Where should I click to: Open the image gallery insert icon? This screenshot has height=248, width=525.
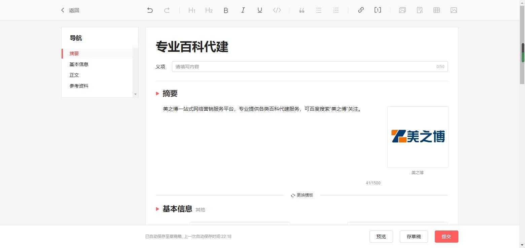coord(402,10)
